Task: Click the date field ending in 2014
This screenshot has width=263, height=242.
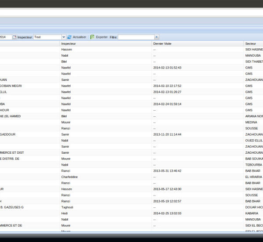Action: 6,37
